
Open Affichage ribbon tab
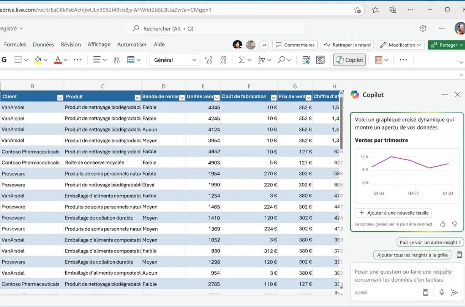pyautogui.click(x=99, y=45)
